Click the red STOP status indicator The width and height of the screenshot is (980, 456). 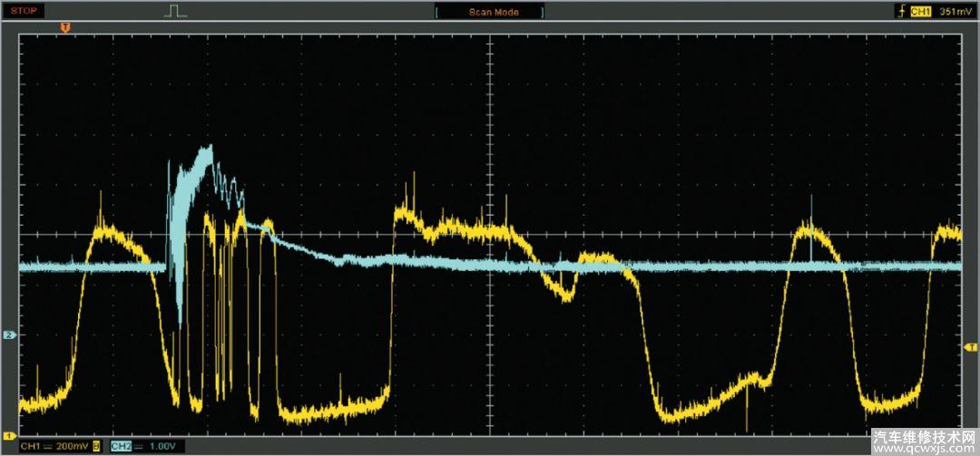pos(25,11)
